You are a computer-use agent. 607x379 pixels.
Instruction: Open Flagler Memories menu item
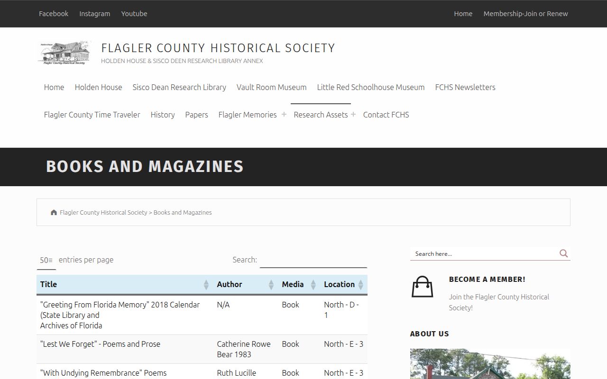[248, 115]
